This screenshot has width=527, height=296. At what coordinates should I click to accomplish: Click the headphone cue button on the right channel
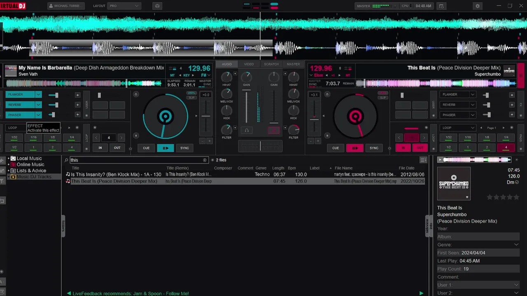click(x=273, y=130)
